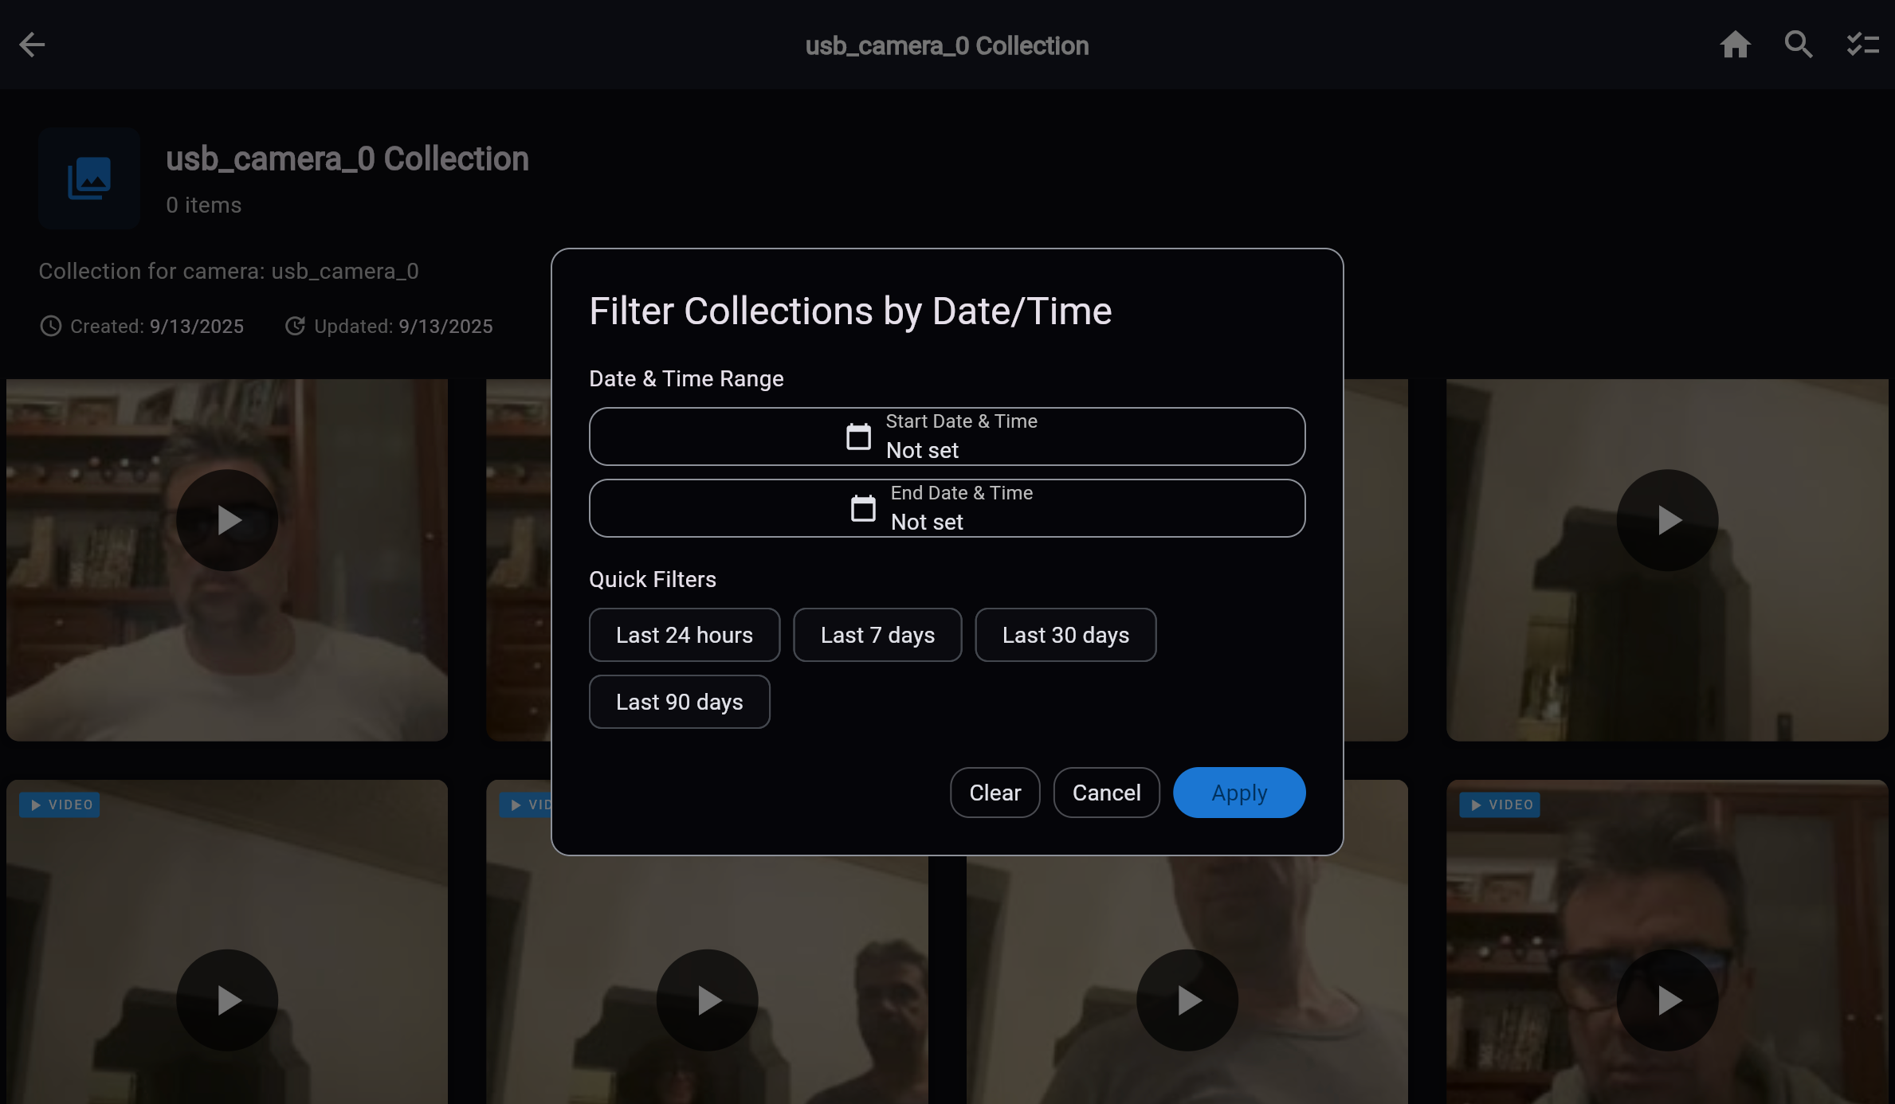Click the collection thumbnail image icon

coord(88,178)
